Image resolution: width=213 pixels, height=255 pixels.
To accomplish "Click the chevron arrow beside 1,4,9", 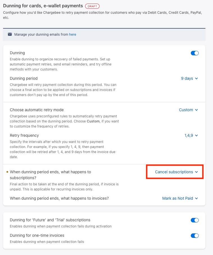I will coord(196,135).
